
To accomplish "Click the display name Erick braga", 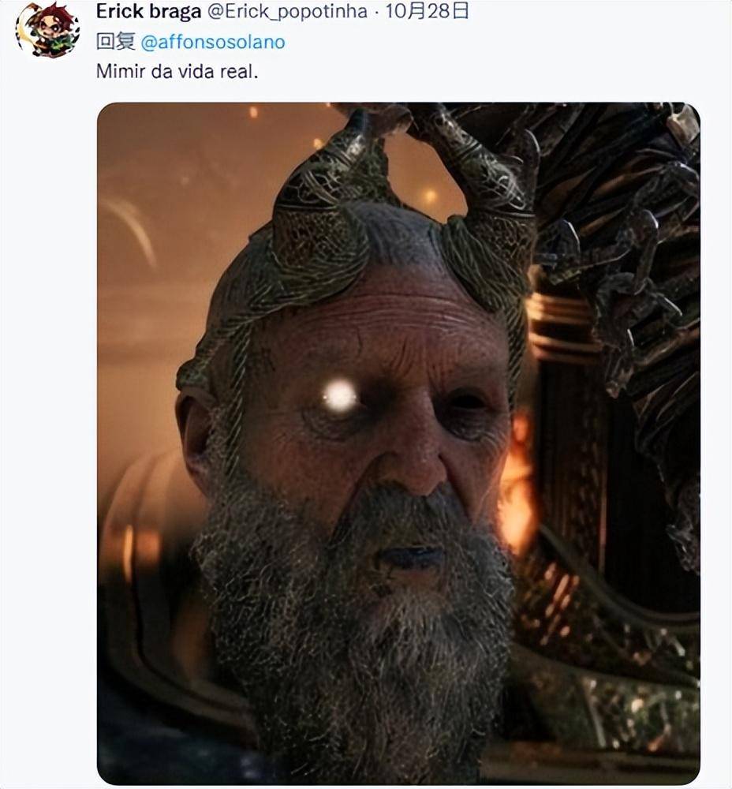I will [x=148, y=11].
